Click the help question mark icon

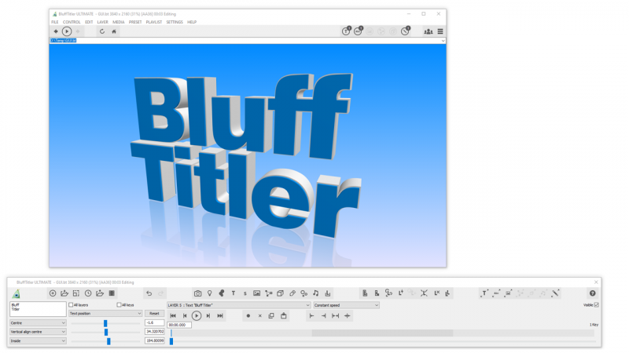coord(593,293)
